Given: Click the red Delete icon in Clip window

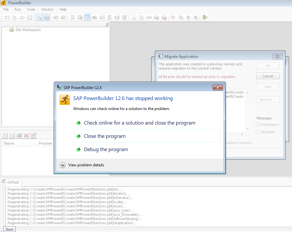Looking at the screenshot, I should [26, 136].
